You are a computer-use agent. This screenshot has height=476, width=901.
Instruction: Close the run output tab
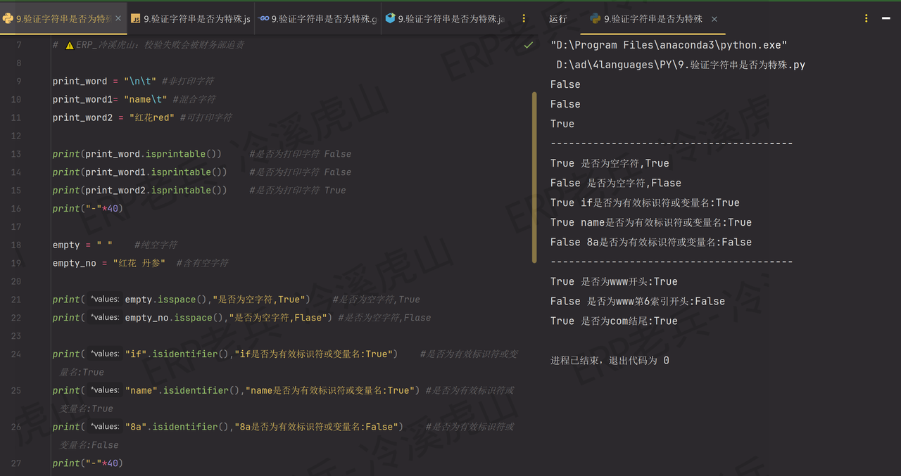tap(714, 19)
